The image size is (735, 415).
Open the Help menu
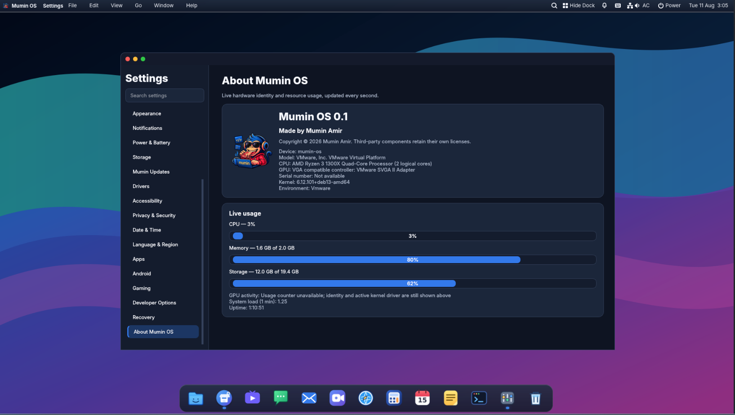pos(192,5)
